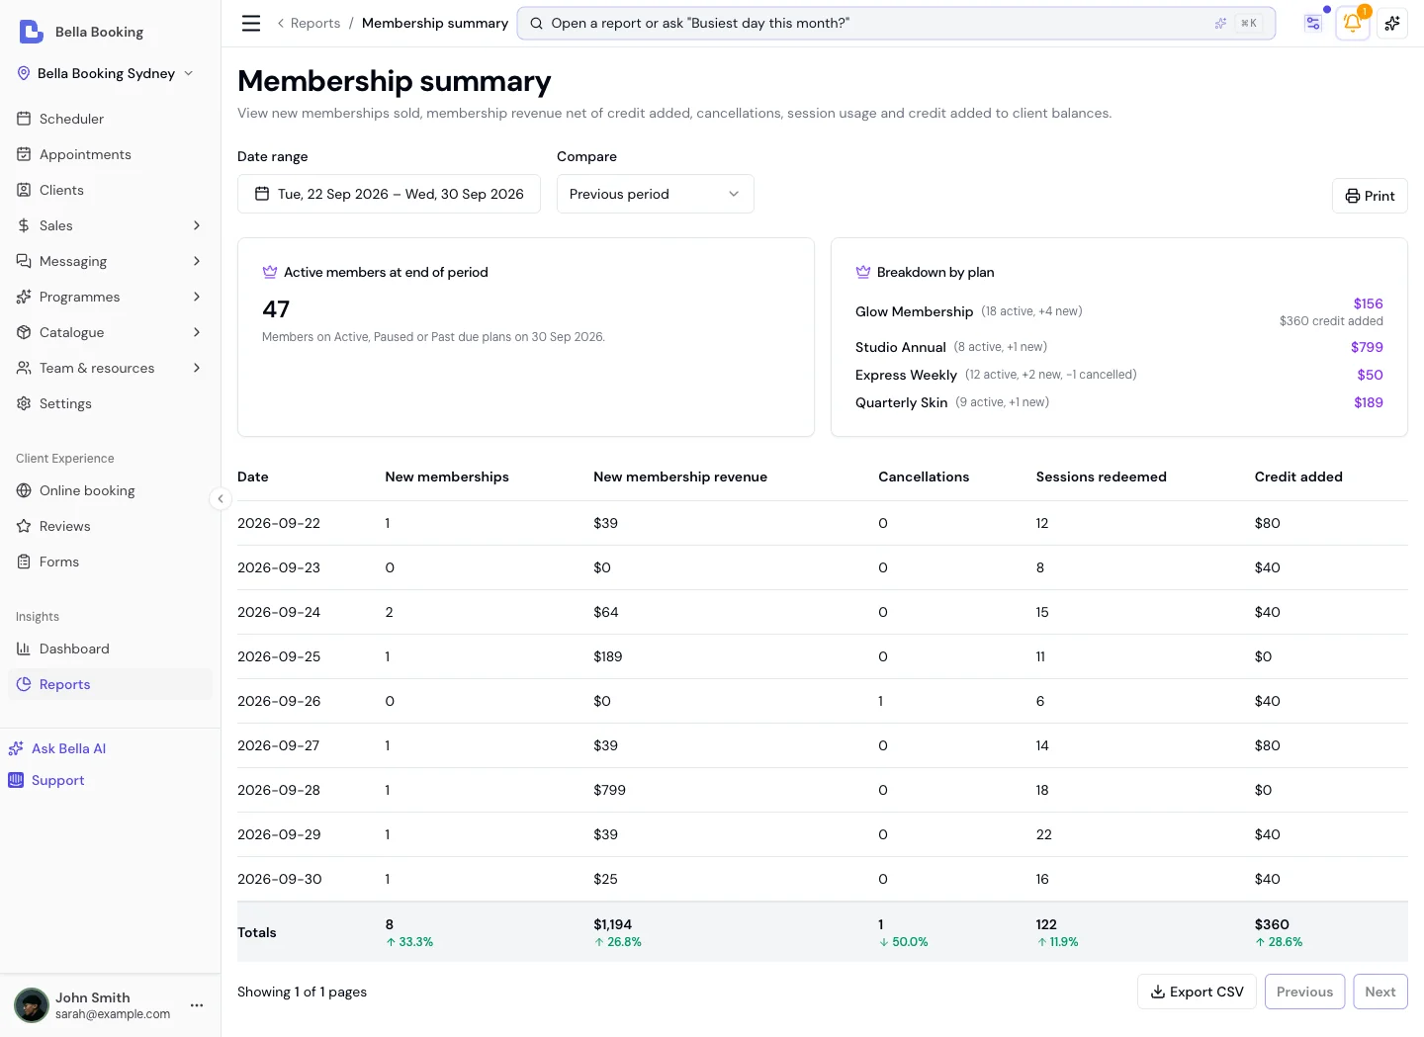
Task: Click the 2026-09-28 date cell
Action: (279, 790)
